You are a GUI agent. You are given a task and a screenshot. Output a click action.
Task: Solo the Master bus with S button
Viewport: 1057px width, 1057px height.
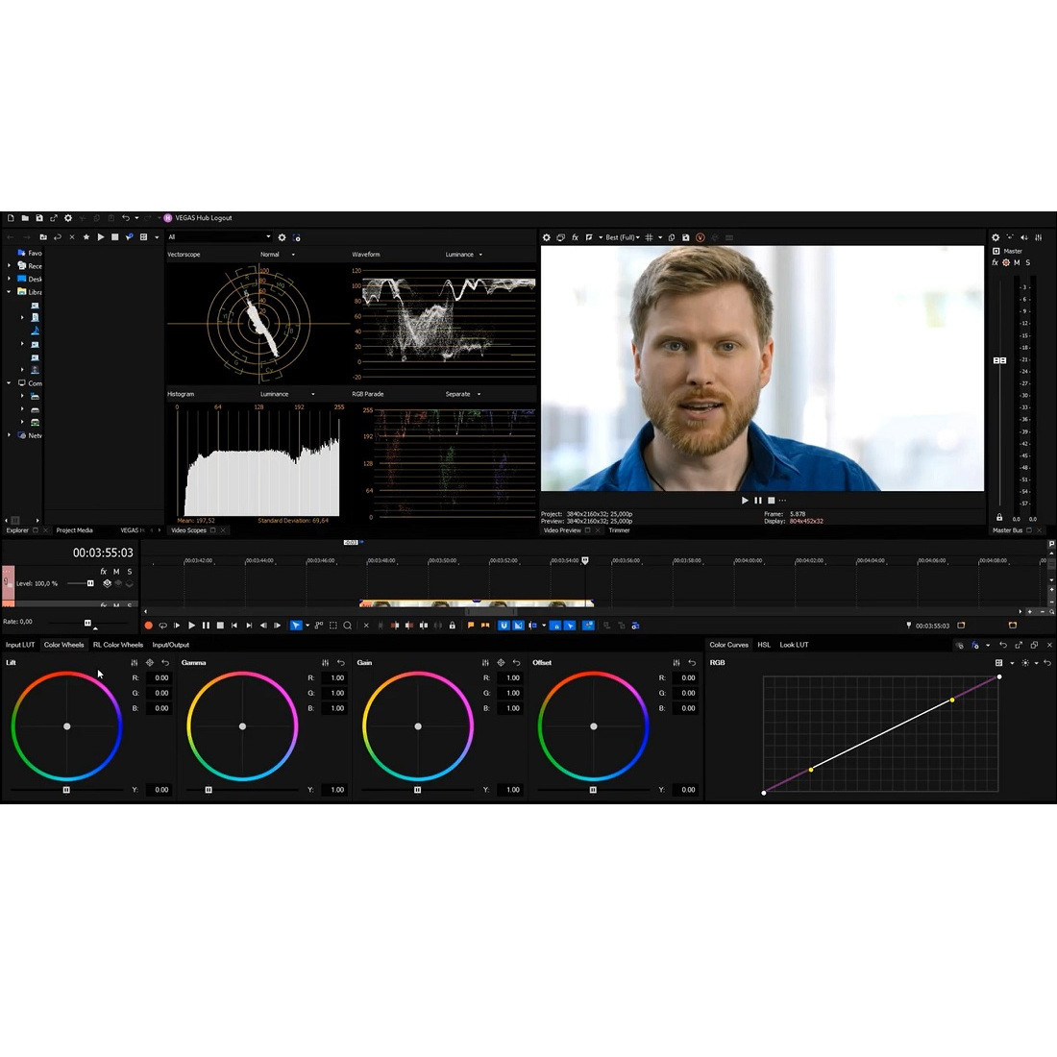click(1028, 262)
